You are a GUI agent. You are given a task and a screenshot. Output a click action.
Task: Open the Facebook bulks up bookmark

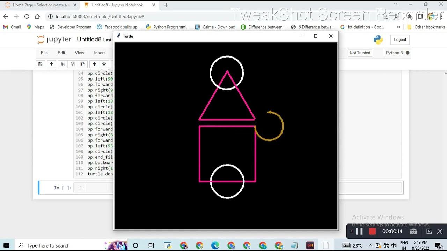pos(119,27)
